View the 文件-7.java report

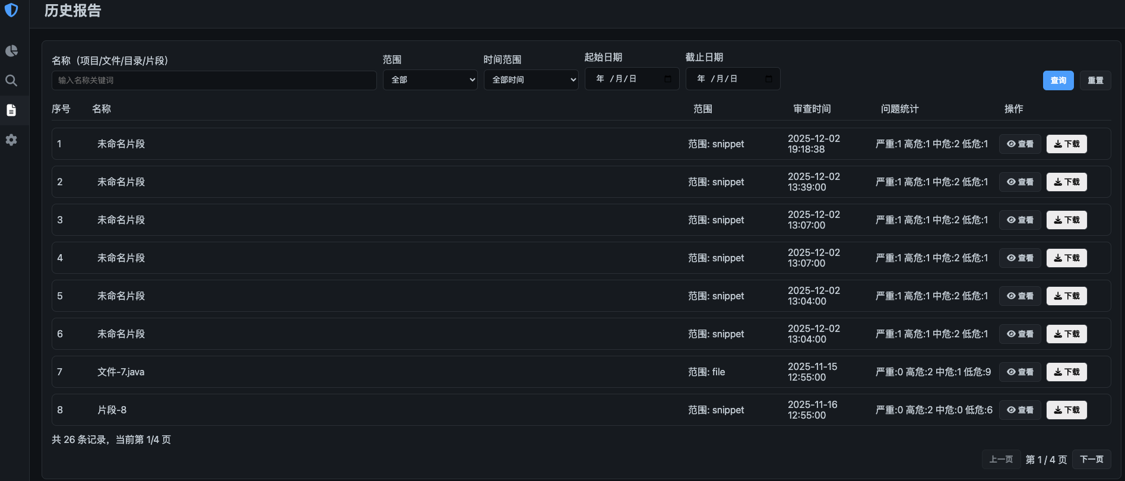click(x=1019, y=372)
